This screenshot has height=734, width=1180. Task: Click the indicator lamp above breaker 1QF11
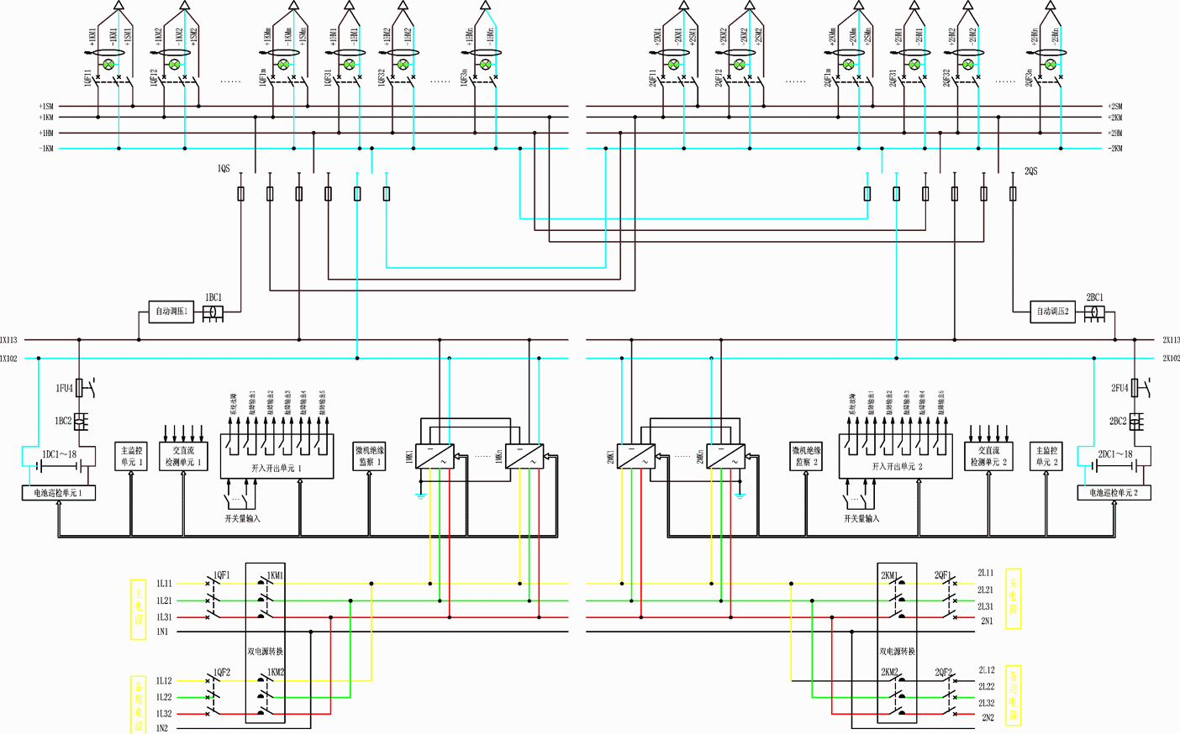coord(108,64)
